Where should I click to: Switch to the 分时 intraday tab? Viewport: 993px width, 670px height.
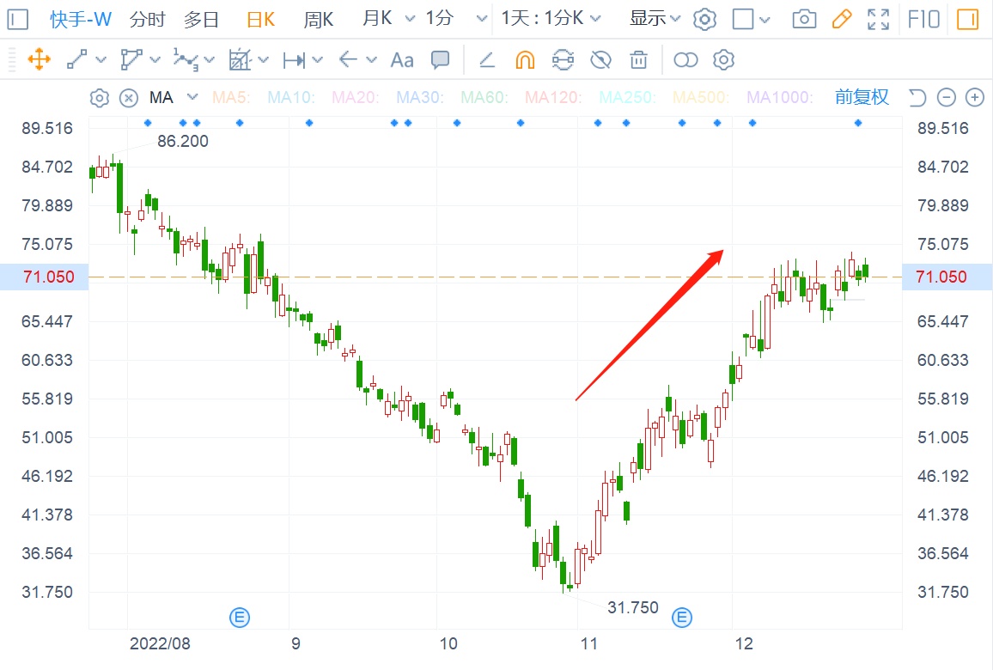148,19
